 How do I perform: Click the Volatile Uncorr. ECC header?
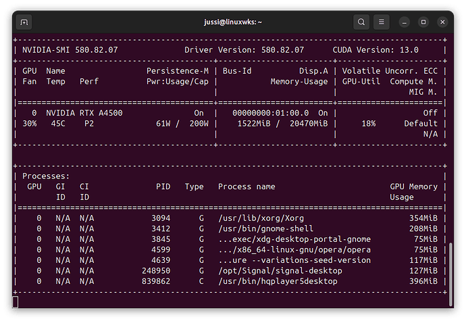[x=390, y=71]
